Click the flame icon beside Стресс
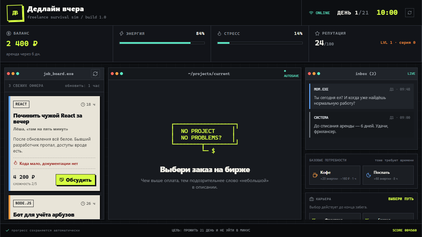The image size is (422, 237). coord(219,34)
